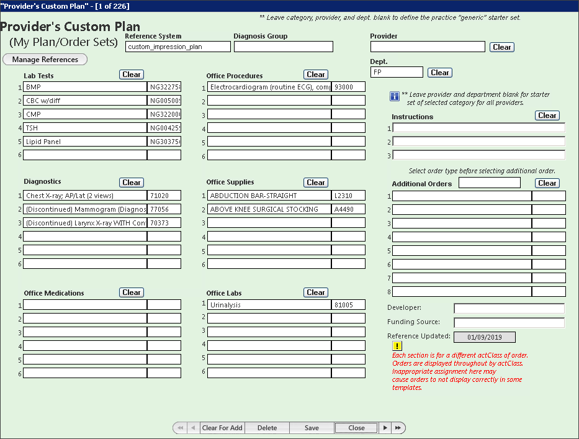Select the Discontinued Mammogram diagnostic field
Image resolution: width=579 pixels, height=439 pixels.
[x=85, y=209]
